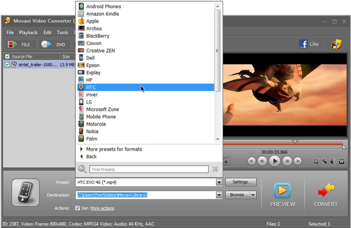Viewport: 351px width, 228px height.
Task: Open the half-shaded circle color adjustment icon
Action: coord(333,161)
